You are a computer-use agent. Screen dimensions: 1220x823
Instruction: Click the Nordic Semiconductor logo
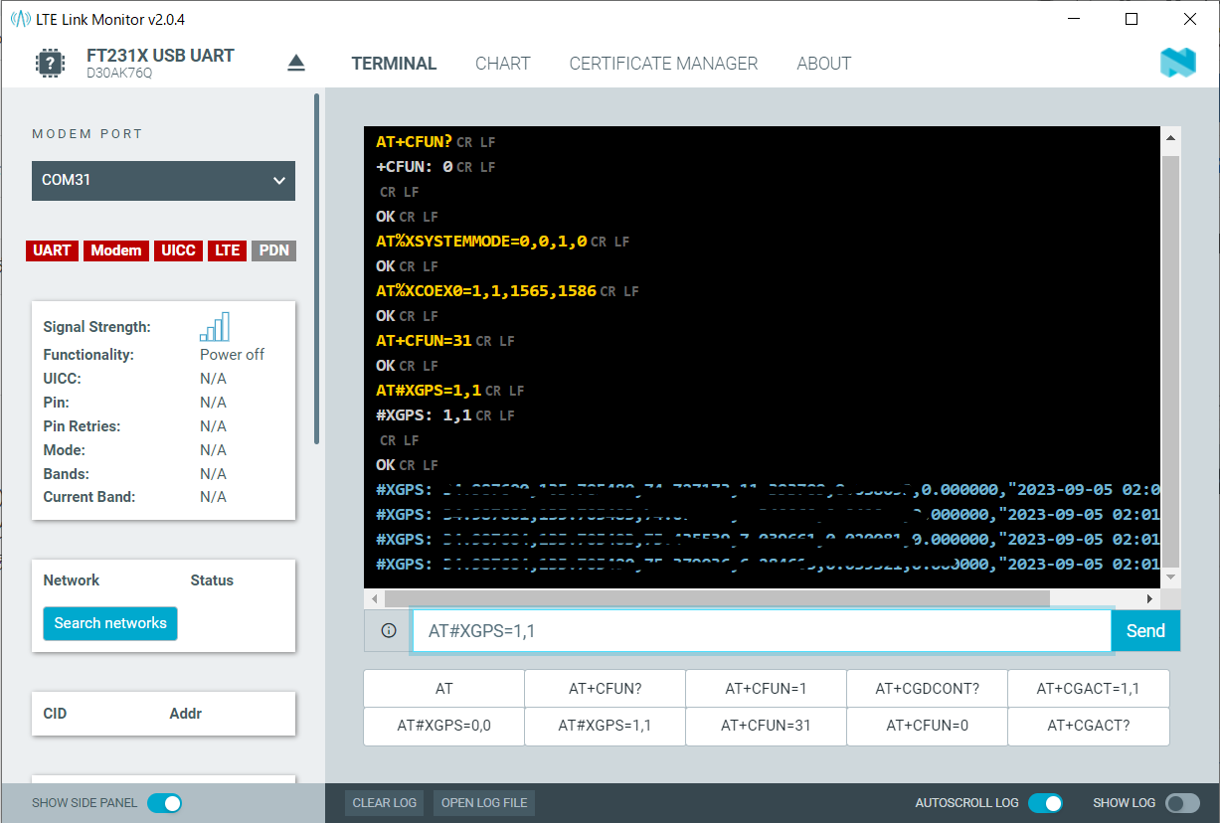1177,64
